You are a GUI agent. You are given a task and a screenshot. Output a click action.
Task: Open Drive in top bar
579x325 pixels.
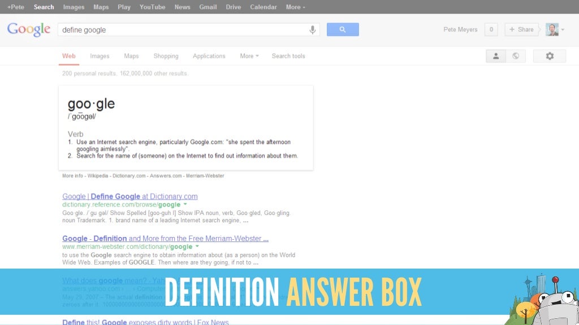234,7
